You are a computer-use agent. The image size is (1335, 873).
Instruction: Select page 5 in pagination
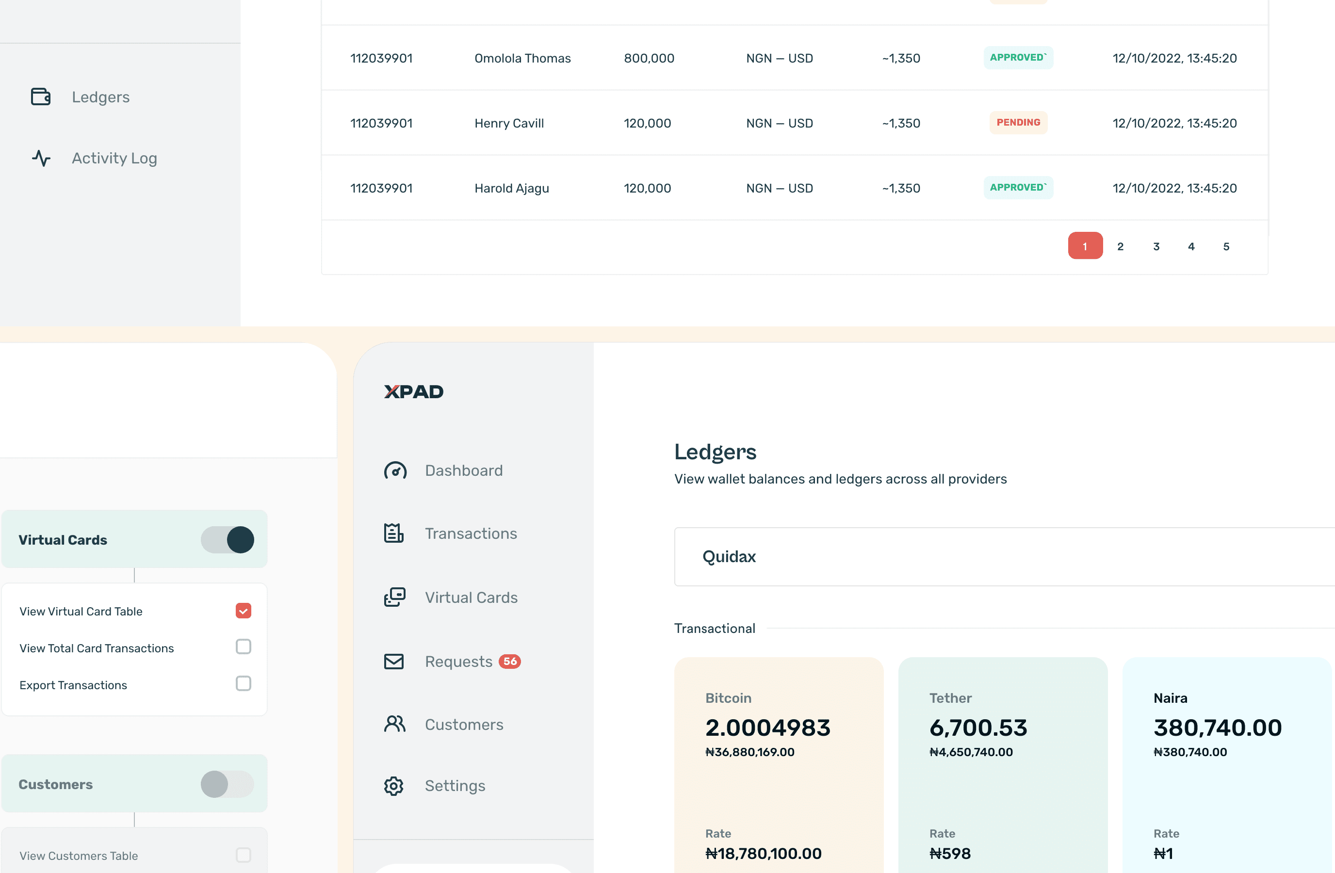pyautogui.click(x=1226, y=246)
